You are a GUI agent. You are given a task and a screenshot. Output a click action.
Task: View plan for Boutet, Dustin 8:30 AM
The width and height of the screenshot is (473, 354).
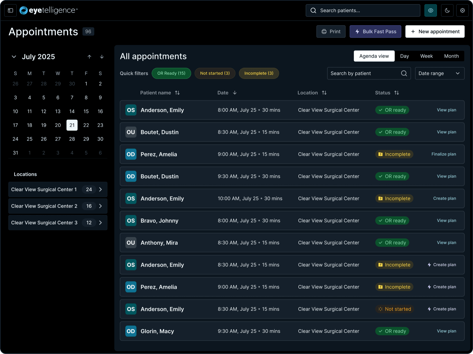tap(446, 132)
